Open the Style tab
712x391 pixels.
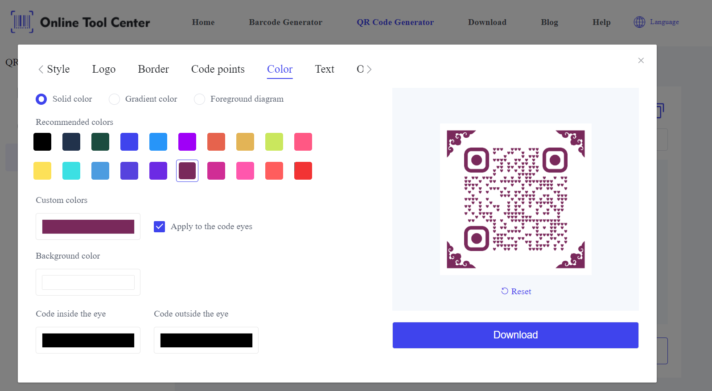click(58, 69)
